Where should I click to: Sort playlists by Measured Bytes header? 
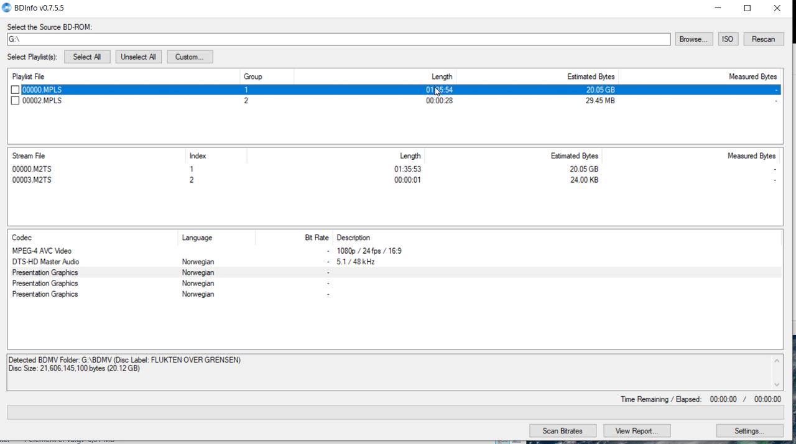pos(700,76)
